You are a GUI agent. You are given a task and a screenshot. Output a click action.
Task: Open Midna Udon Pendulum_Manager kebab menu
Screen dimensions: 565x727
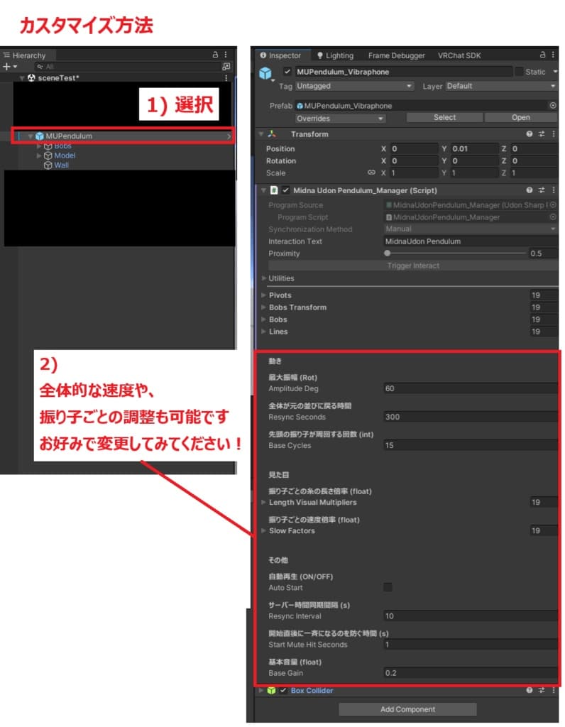click(x=554, y=190)
